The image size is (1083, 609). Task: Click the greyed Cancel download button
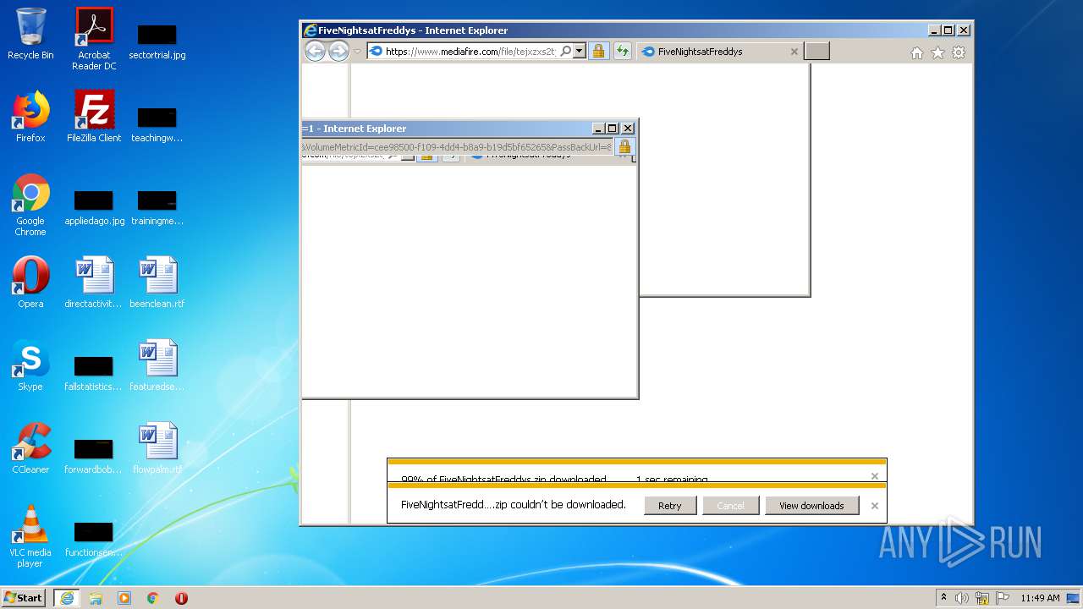click(x=730, y=506)
